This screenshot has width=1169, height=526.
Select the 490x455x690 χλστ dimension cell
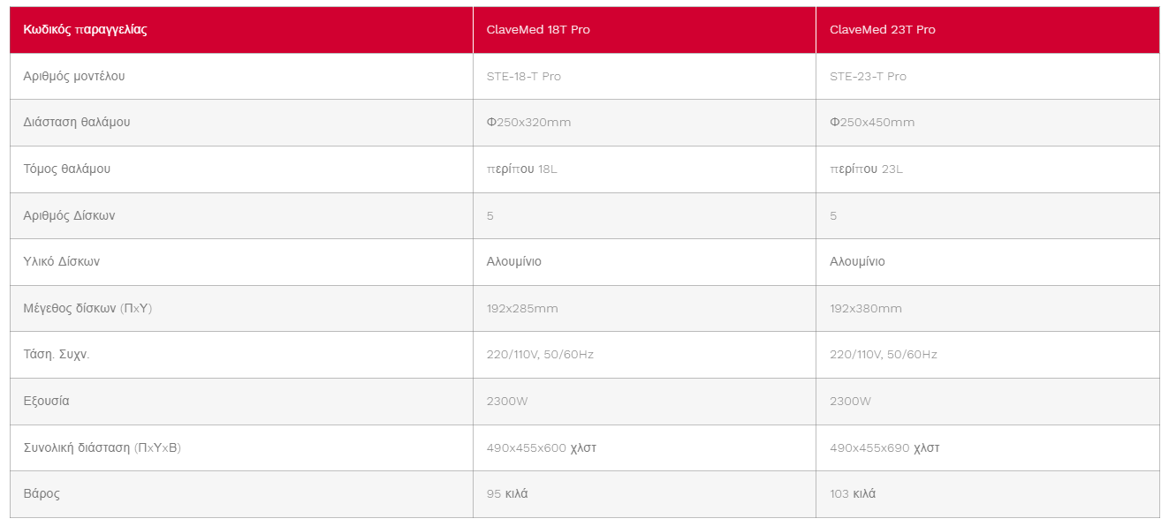click(x=988, y=448)
